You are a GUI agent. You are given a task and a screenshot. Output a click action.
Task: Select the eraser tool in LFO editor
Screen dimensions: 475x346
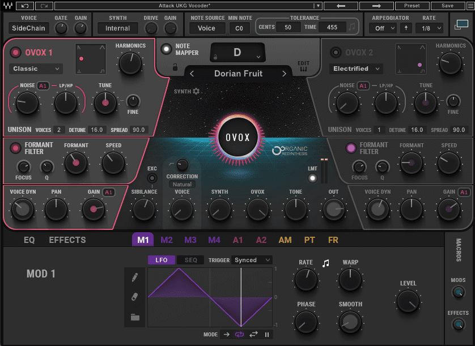135,297
